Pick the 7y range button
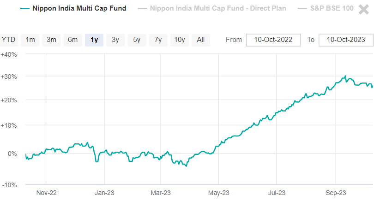Image resolution: width=374 pixels, height=201 pixels. [x=158, y=40]
